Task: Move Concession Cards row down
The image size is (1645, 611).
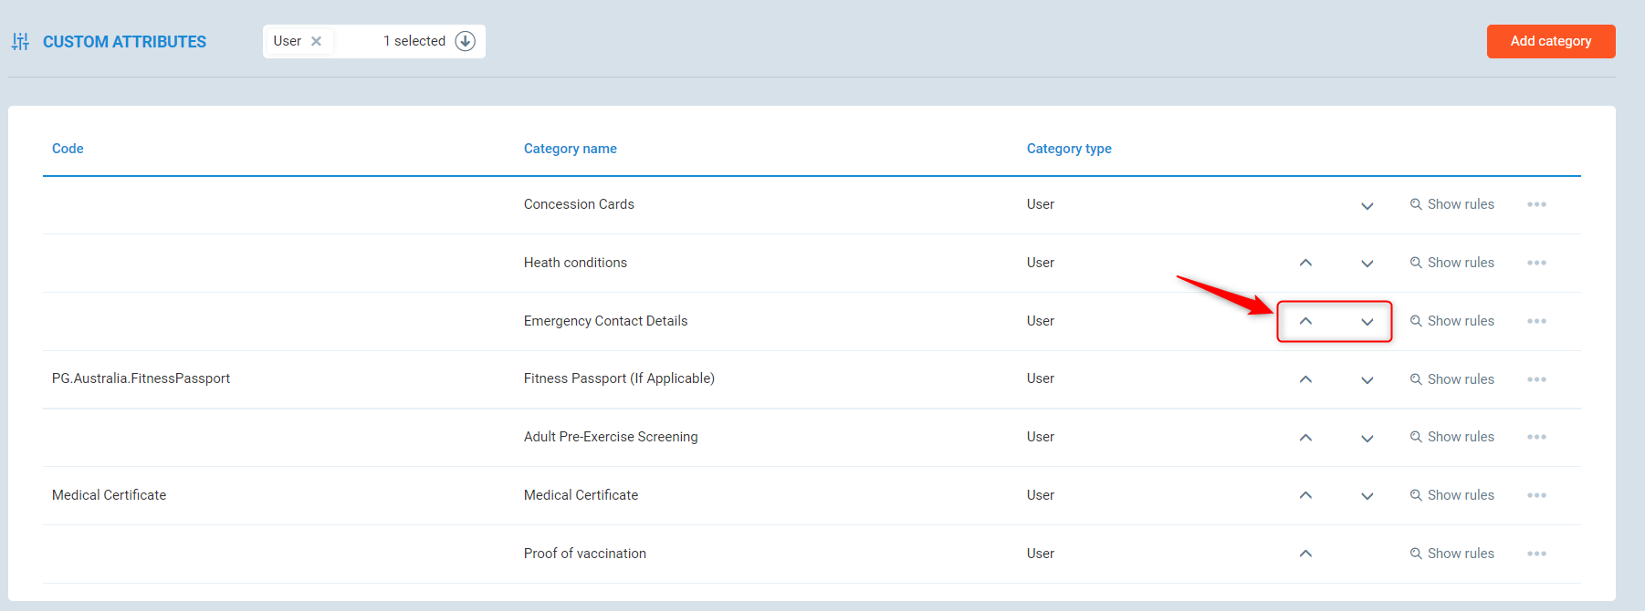Action: (1367, 205)
